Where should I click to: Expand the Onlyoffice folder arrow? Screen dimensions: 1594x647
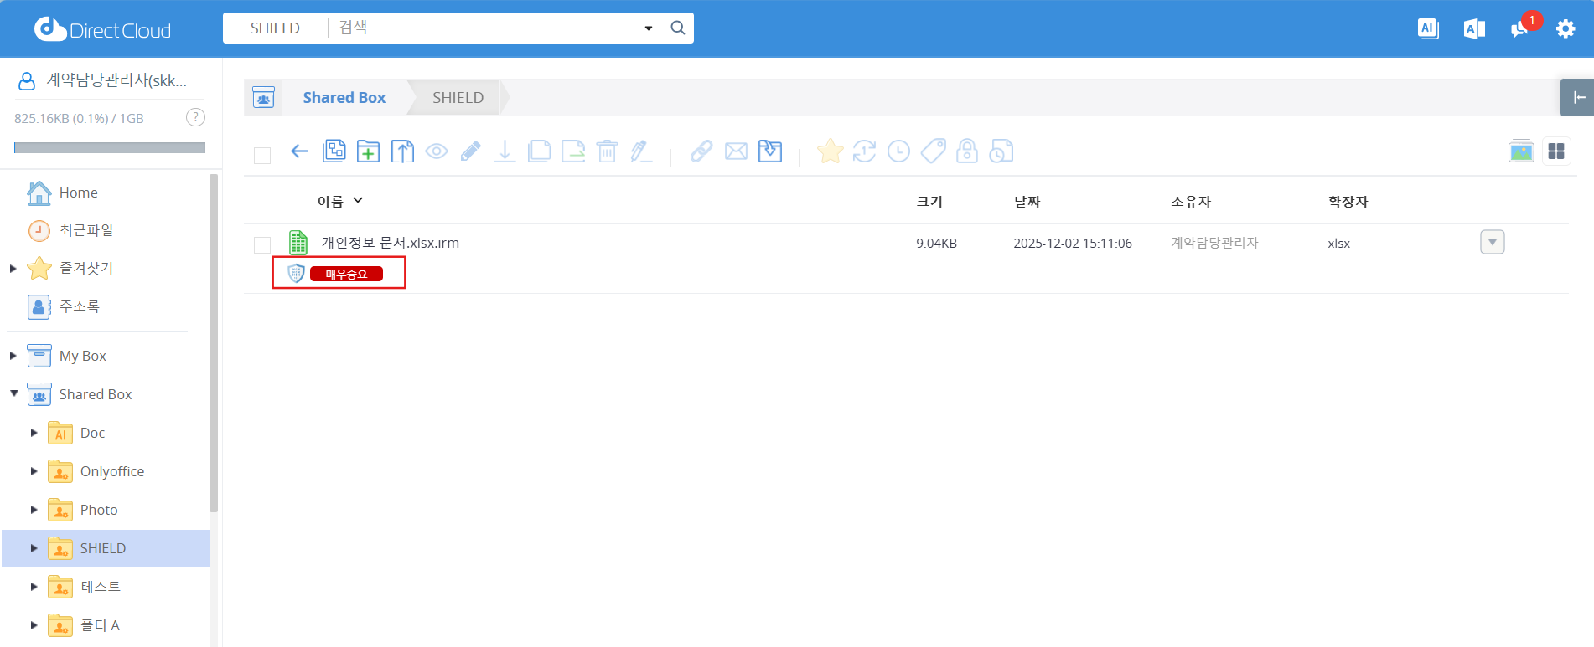34,471
